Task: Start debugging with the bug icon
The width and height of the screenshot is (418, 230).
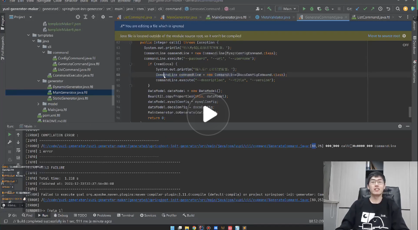Action: 312,9
